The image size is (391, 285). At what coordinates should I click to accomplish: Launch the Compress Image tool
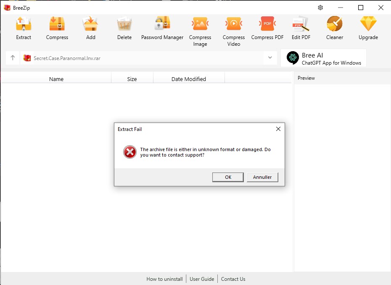pos(200,25)
